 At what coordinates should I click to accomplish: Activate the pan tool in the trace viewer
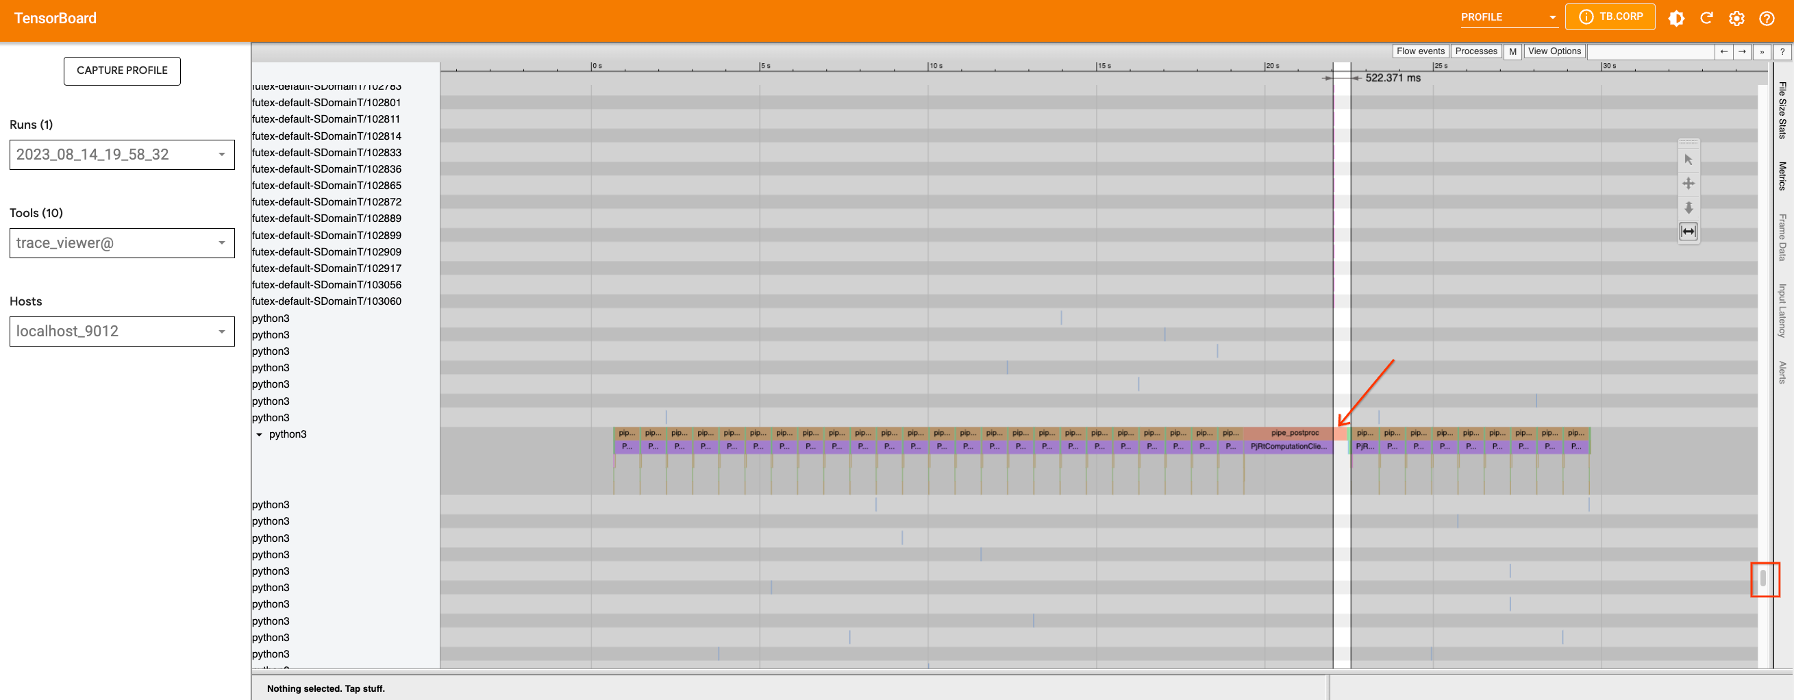[1688, 184]
